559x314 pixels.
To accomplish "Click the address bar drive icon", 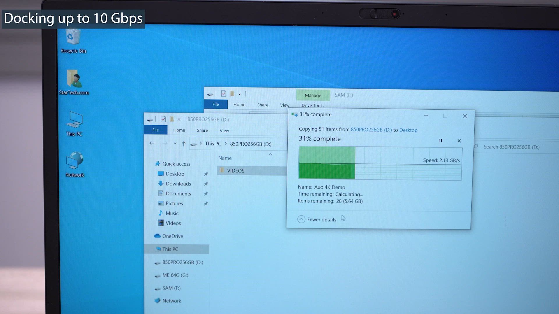I will click(193, 144).
